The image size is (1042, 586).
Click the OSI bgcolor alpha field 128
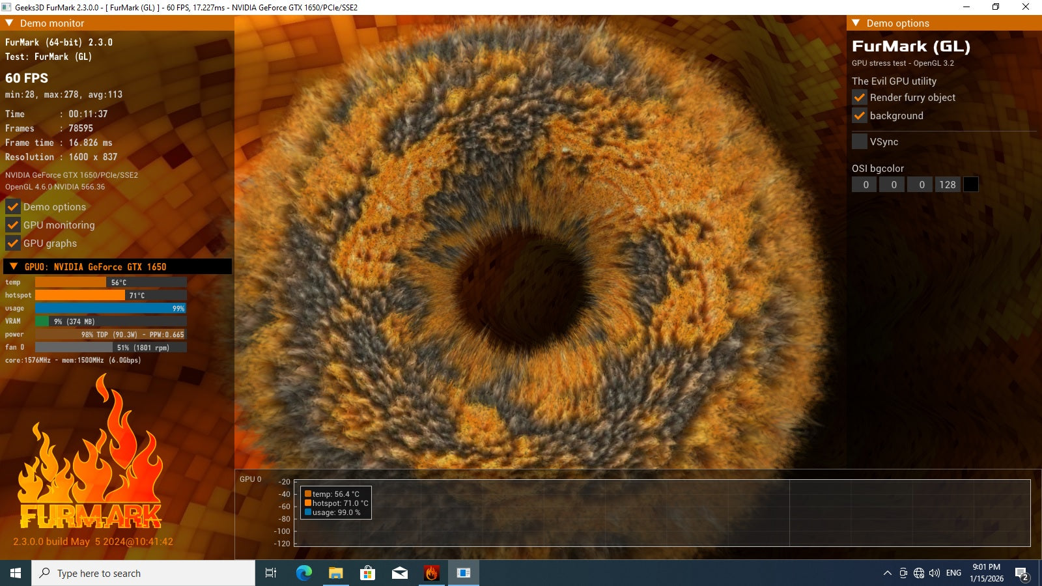[x=947, y=184]
